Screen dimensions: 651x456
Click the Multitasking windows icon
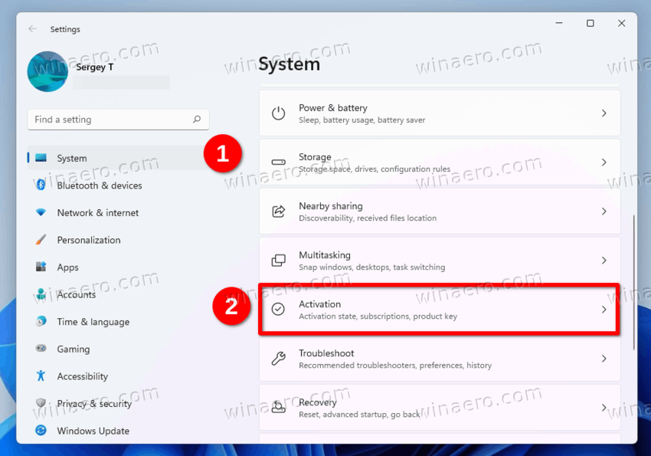point(278,261)
